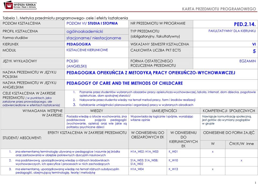Click the 'STUDENT/ ABSOLWENT:' label
This screenshot has height=184, width=258.
(22, 138)
